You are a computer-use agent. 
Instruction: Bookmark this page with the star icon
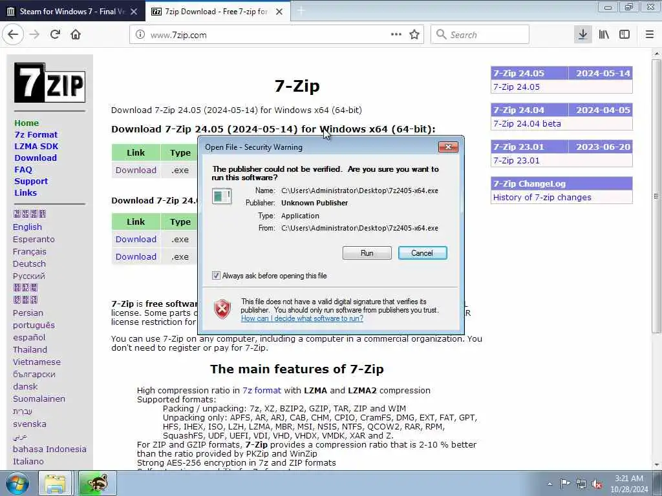point(414,35)
